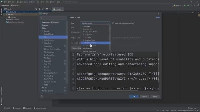This screenshot has width=200, height=112.
Task: Open the Python Console tool window
Action: tap(40, 108)
